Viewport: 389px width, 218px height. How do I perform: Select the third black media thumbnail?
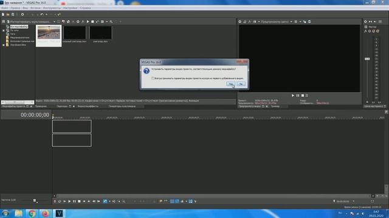(x=100, y=33)
